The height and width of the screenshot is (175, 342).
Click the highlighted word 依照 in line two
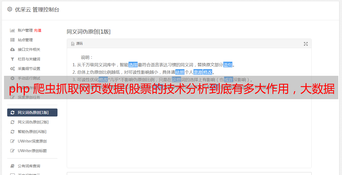pos(180,72)
